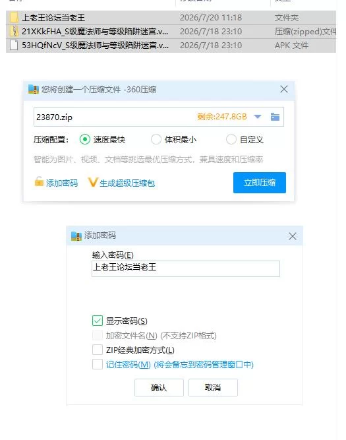
Task: Tick the 记住密码(M) checkbox
Action: [x=98, y=365]
